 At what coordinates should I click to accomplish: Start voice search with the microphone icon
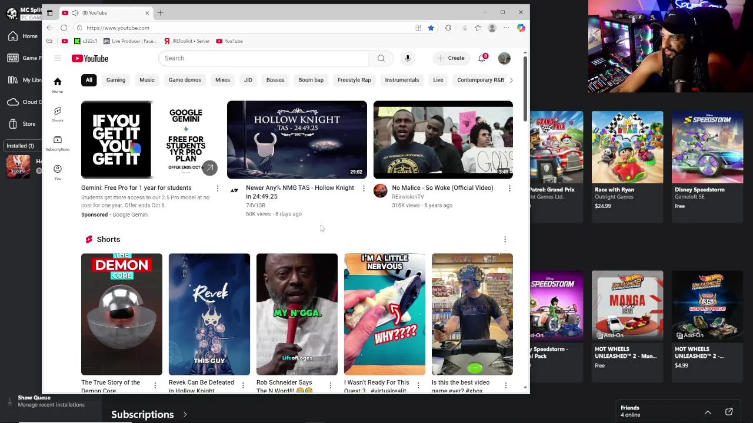click(407, 58)
